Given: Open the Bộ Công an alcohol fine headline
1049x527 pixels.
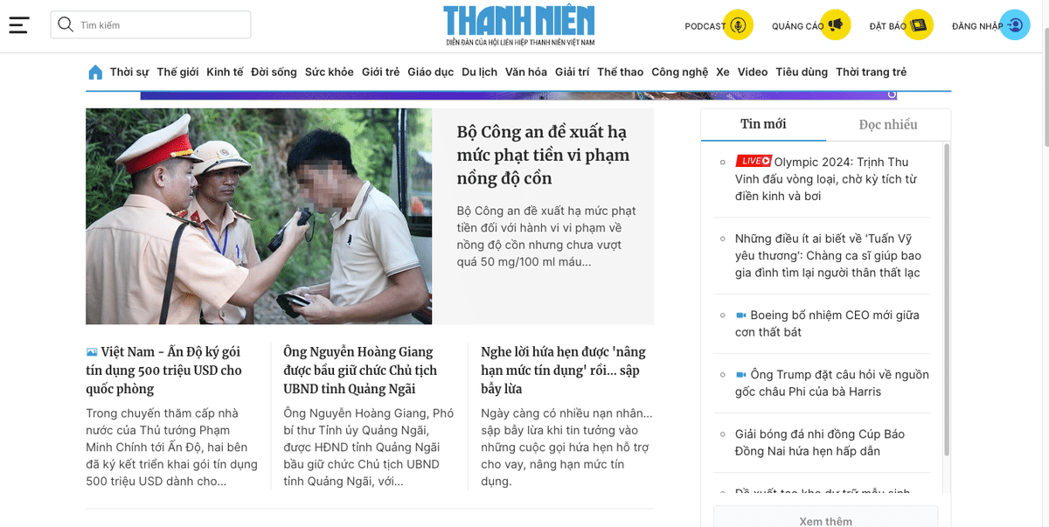Looking at the screenshot, I should (x=543, y=155).
